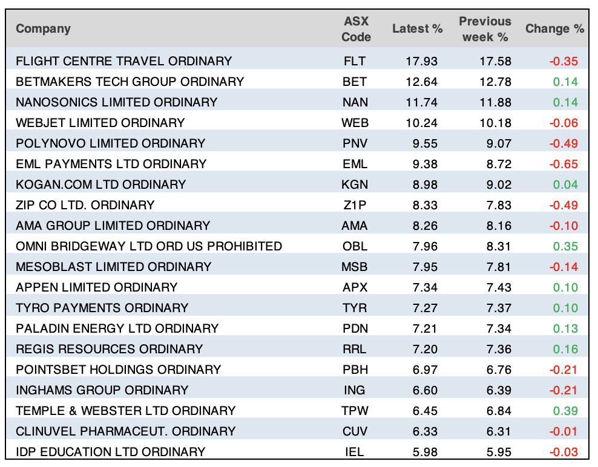Click the Change % column header
This screenshot has width=598, height=467.
pyautogui.click(x=554, y=28)
